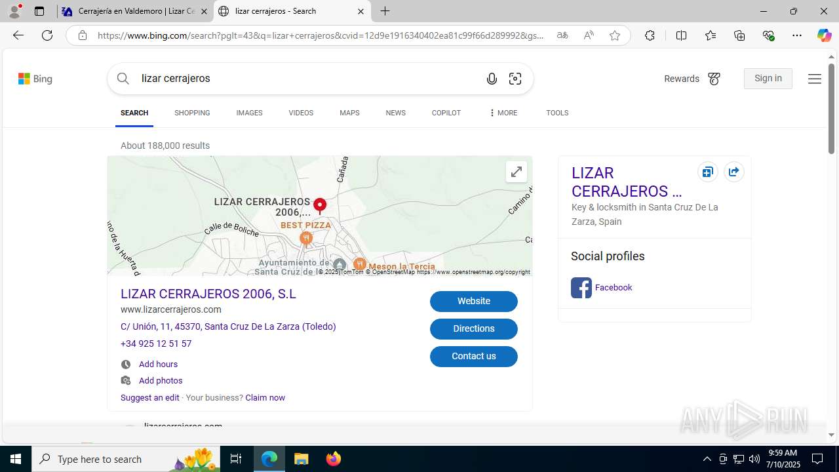Close the lizar cerrajeros Search tab
Screen dimensions: 839x472
point(361,11)
